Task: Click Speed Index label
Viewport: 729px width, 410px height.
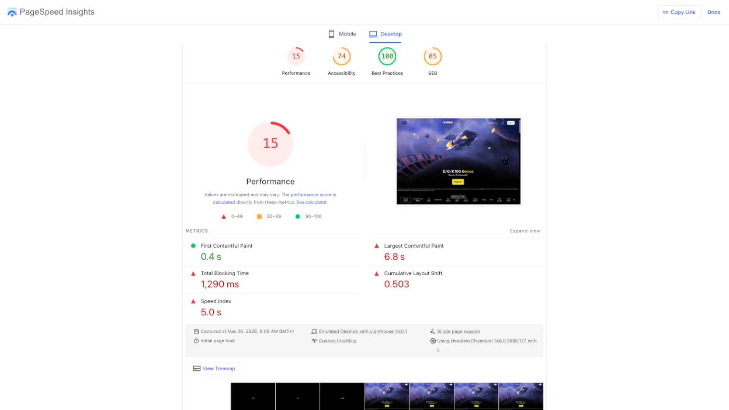Action: coord(216,301)
